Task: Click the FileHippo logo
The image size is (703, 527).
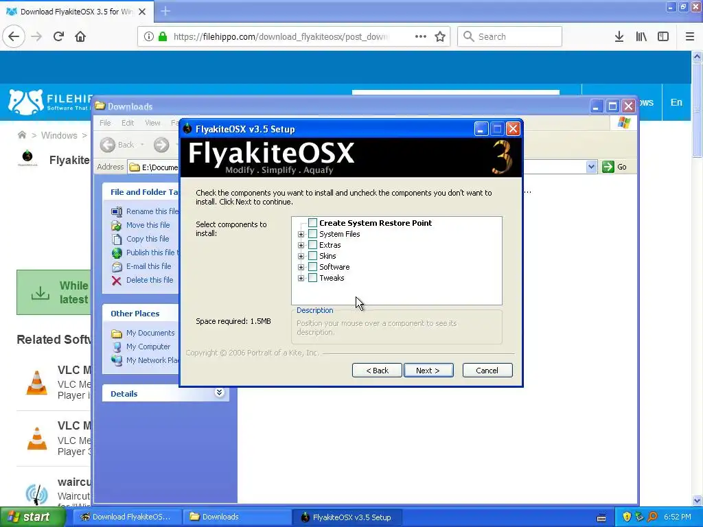Action: coord(49,102)
